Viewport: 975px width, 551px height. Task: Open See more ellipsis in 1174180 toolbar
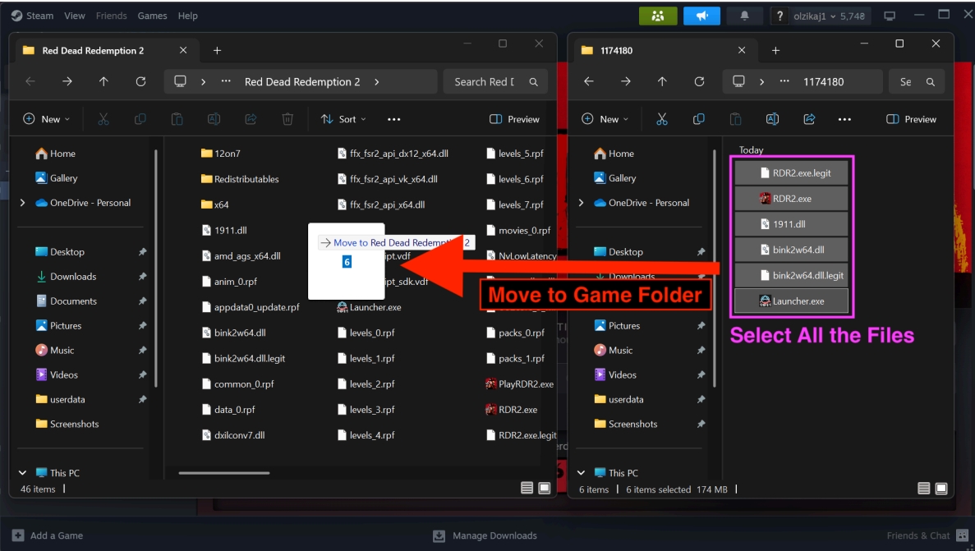tap(844, 119)
